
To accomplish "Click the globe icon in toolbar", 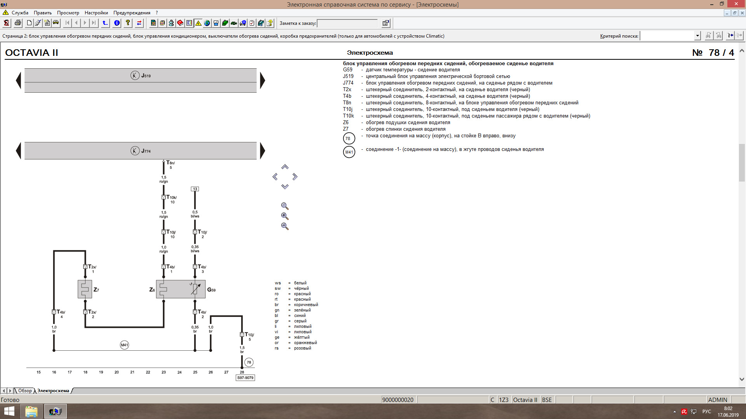I will (x=207, y=23).
